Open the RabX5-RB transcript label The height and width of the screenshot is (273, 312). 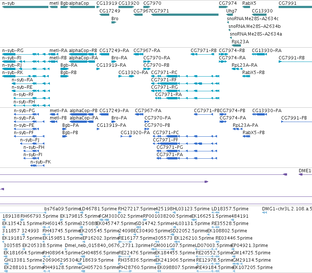coord(253,73)
